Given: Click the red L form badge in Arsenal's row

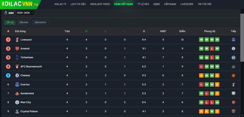Looking at the screenshot, I should 212,48.
